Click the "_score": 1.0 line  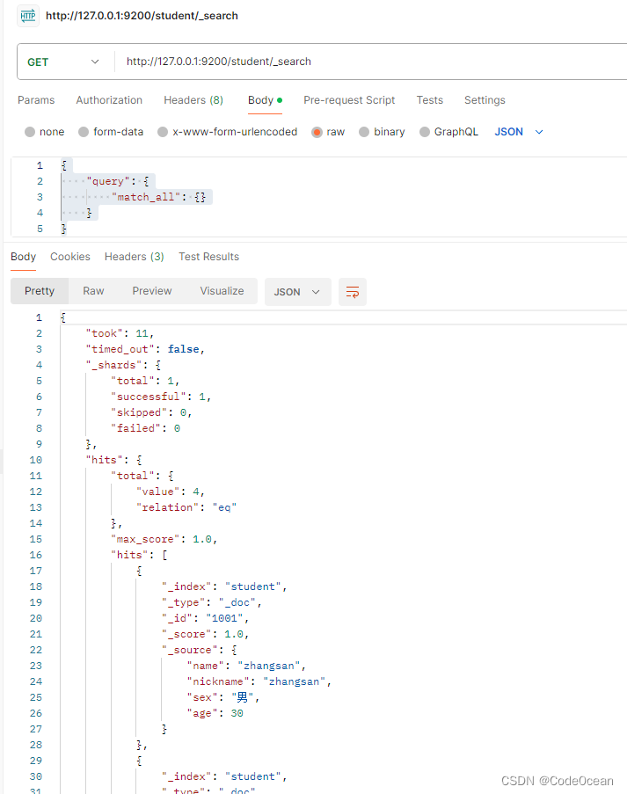click(206, 635)
